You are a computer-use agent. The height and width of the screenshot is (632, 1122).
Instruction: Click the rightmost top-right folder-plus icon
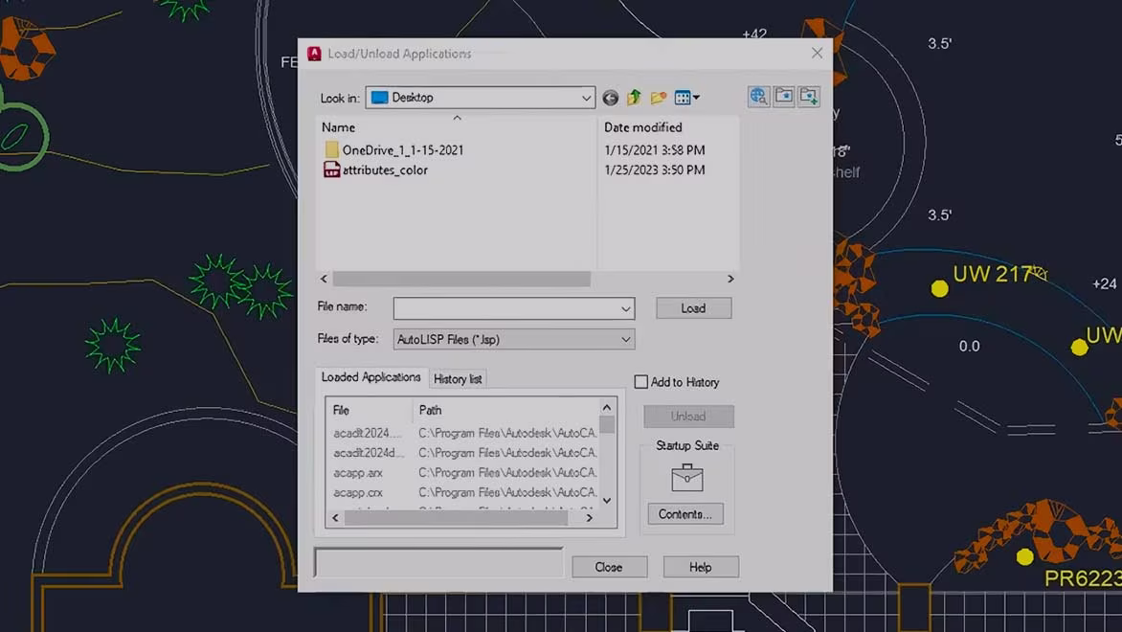809,97
